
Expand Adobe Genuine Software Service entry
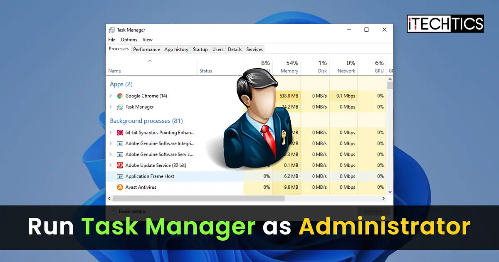click(111, 154)
